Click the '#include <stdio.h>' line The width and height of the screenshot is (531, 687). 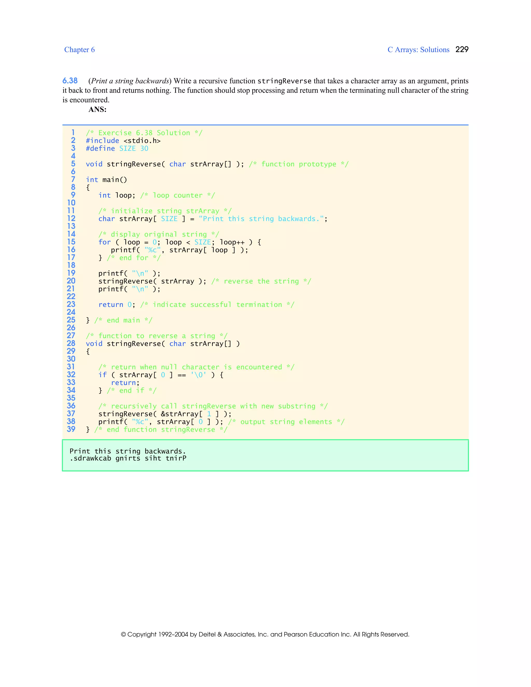(x=123, y=141)
